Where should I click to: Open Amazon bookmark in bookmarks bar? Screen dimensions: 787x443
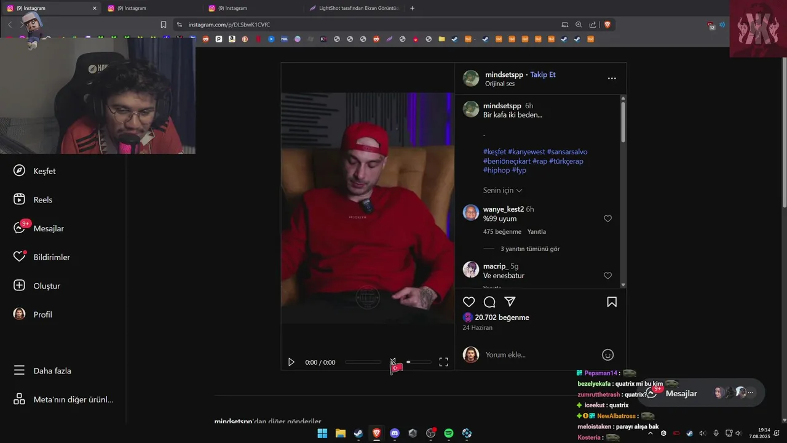point(232,39)
